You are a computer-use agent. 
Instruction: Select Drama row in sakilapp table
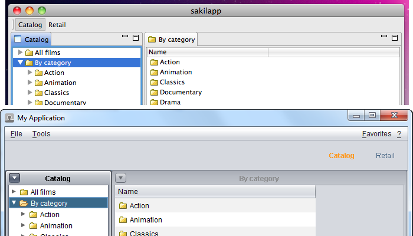(x=273, y=101)
